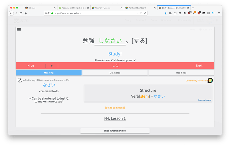
Task: Go forward in browser history
Action: 16,13
